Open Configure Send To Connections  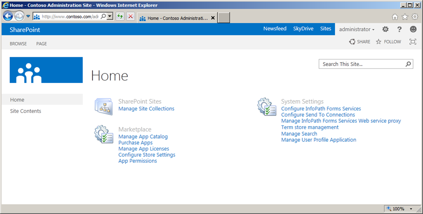(318, 115)
